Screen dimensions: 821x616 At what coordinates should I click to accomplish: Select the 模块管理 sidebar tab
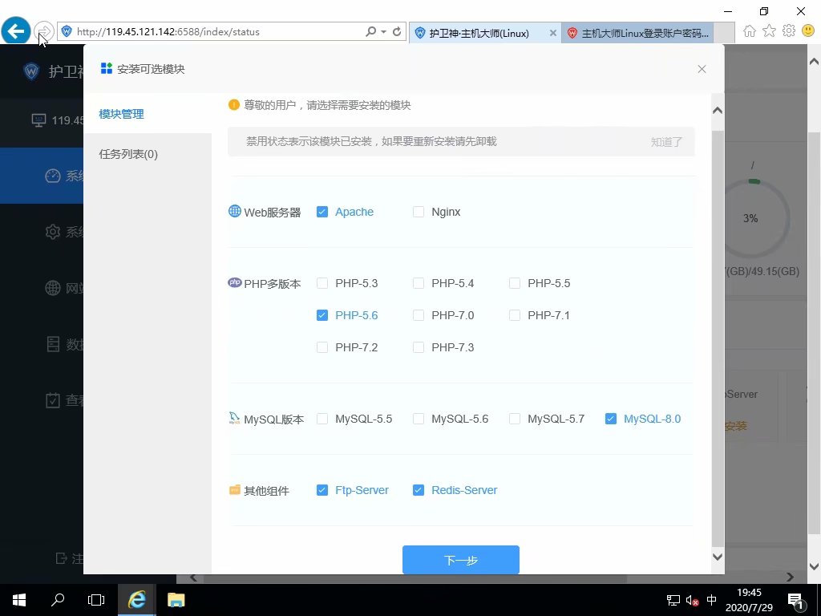[122, 114]
